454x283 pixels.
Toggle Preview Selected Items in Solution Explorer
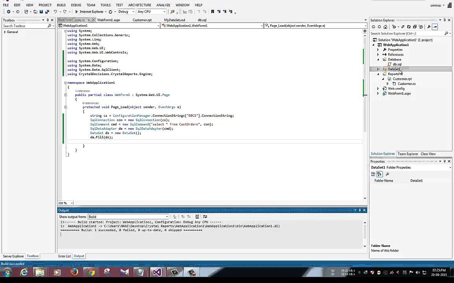[x=435, y=27]
